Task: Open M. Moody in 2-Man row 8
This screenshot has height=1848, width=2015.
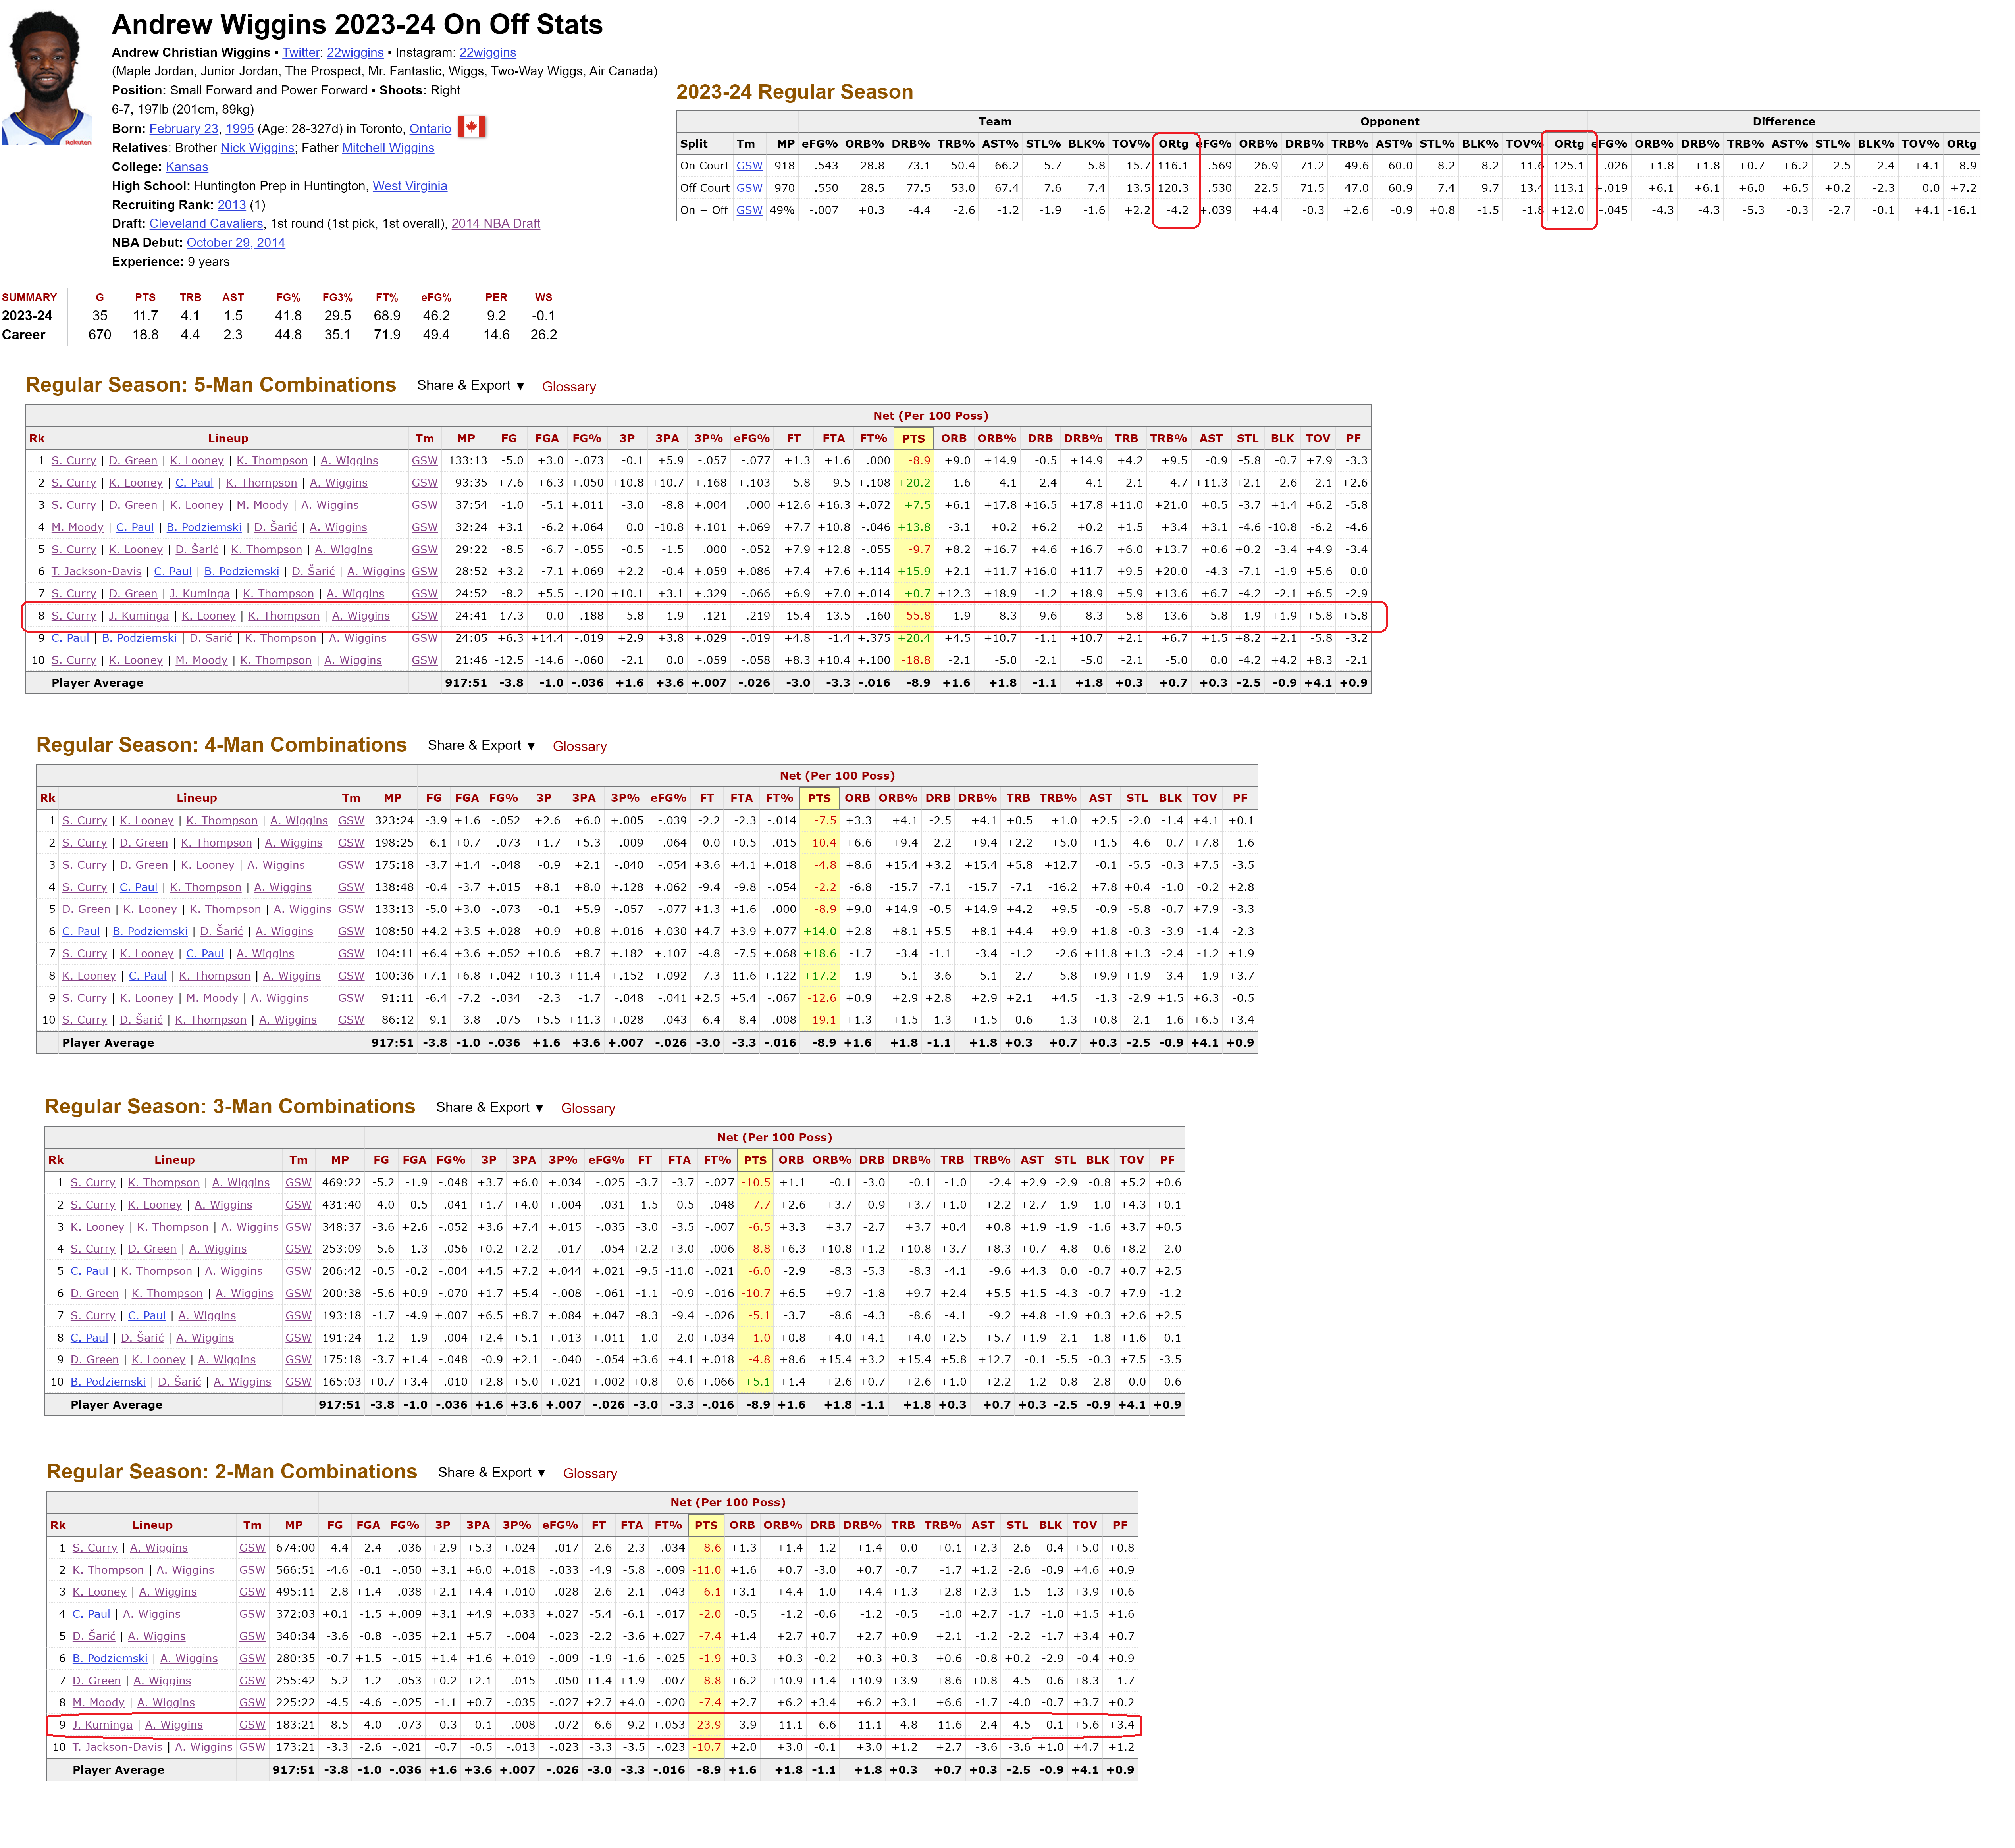Action: coord(98,1703)
